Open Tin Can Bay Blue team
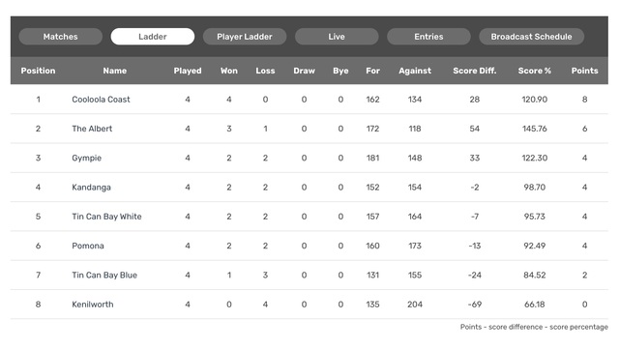 [x=104, y=275]
